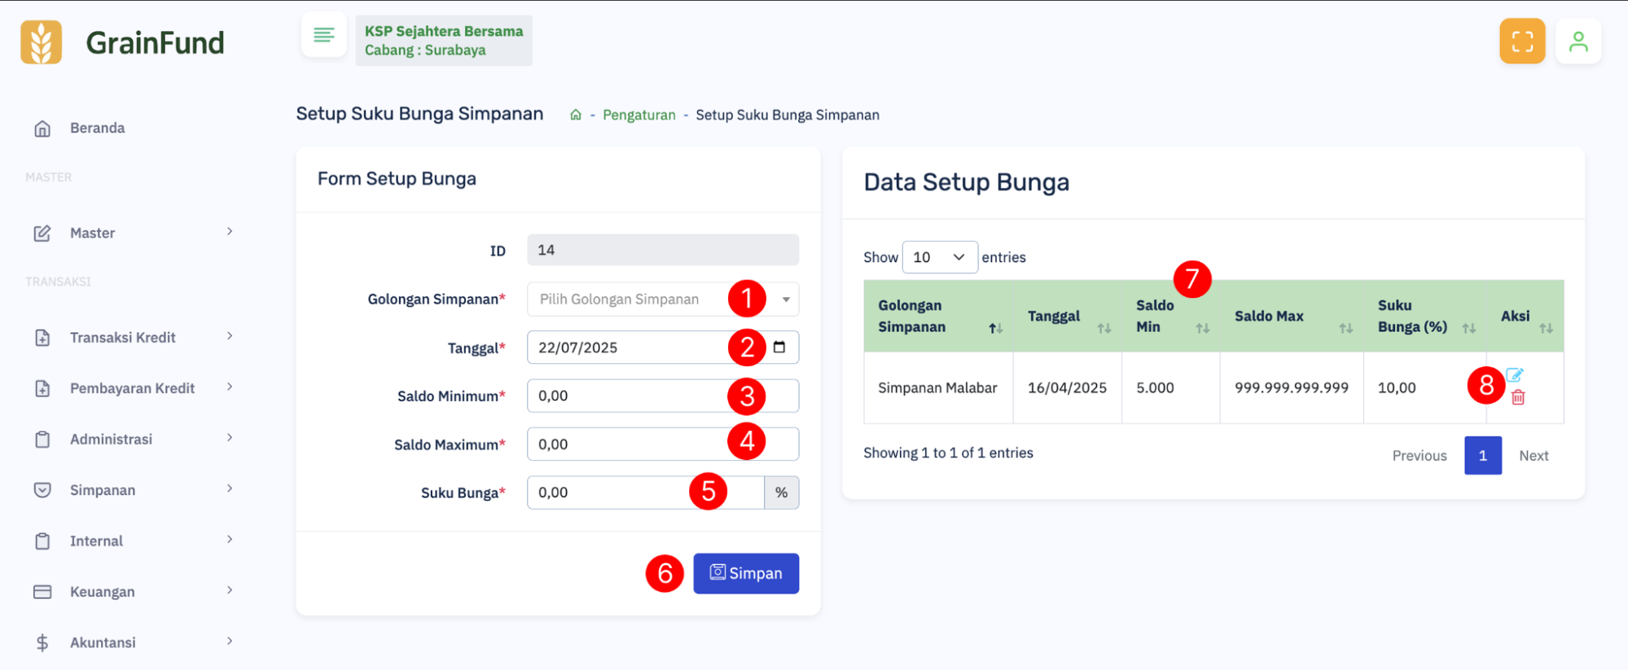Click the read-only ID field

click(x=663, y=250)
